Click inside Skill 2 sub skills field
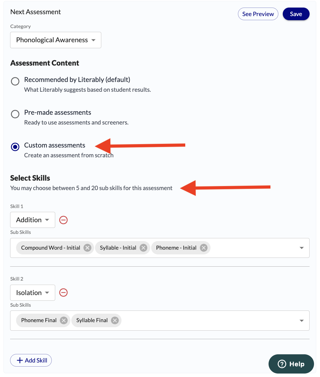This screenshot has height=377, width=320. 160,321
